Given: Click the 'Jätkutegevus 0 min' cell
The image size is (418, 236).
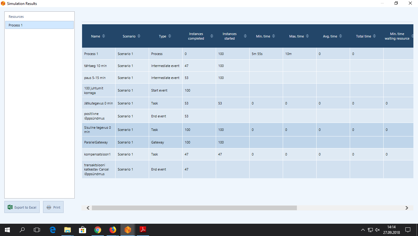Looking at the screenshot, I should [x=99, y=103].
